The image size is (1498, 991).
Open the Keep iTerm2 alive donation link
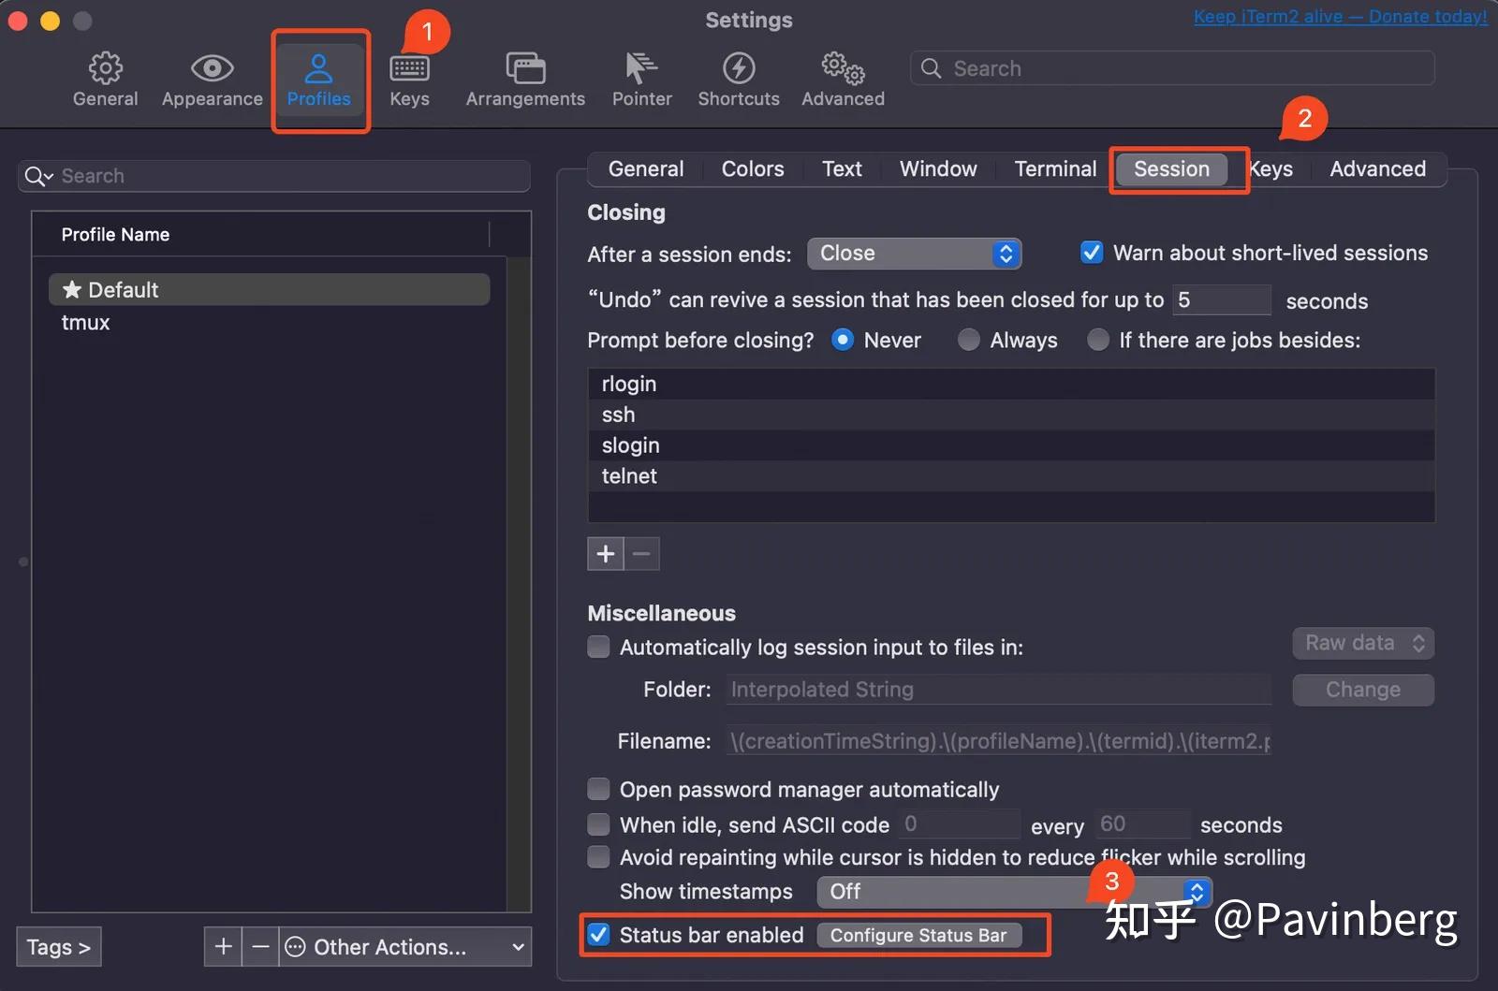(1339, 16)
